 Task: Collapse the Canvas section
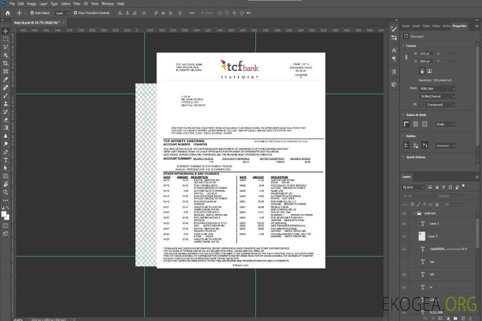[x=403, y=46]
